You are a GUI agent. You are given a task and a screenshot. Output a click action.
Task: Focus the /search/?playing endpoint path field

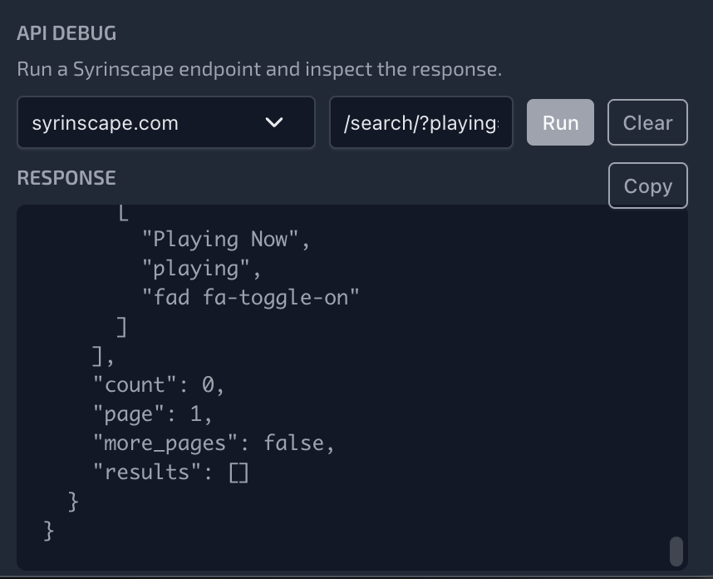pos(420,123)
